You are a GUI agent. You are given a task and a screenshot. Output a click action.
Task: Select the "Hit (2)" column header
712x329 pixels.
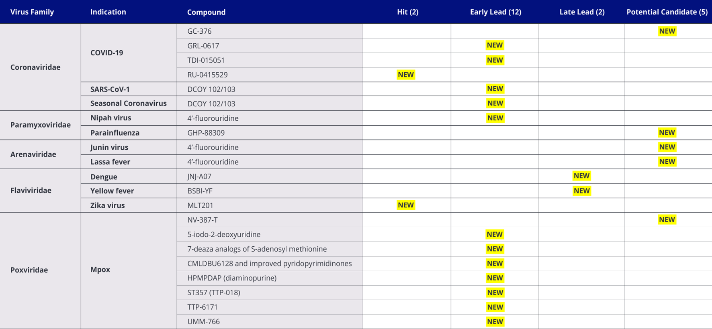tap(407, 12)
